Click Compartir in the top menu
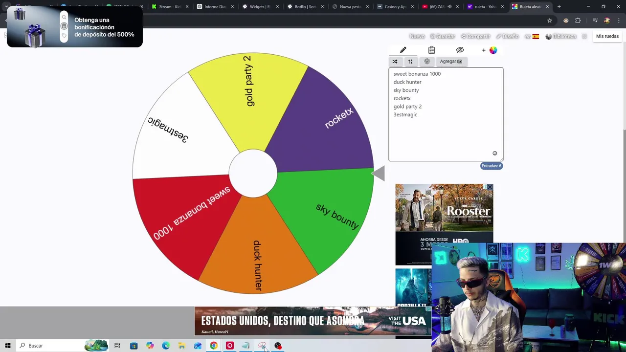This screenshot has width=626, height=352. coord(475,36)
